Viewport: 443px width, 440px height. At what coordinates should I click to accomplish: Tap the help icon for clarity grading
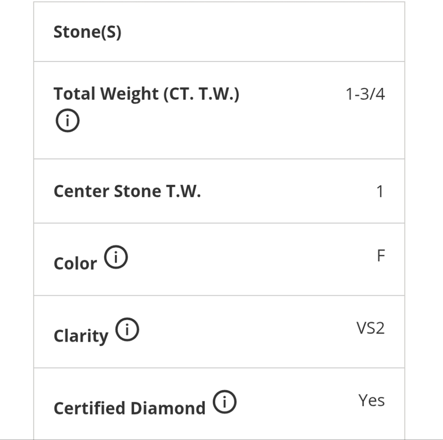point(127,330)
